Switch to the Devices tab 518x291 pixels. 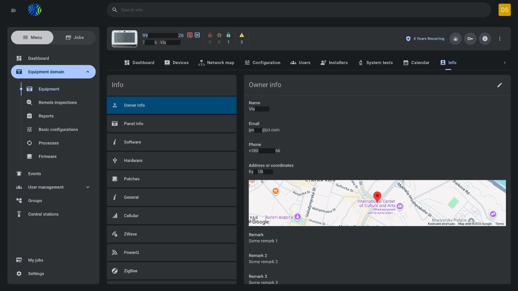click(x=176, y=63)
